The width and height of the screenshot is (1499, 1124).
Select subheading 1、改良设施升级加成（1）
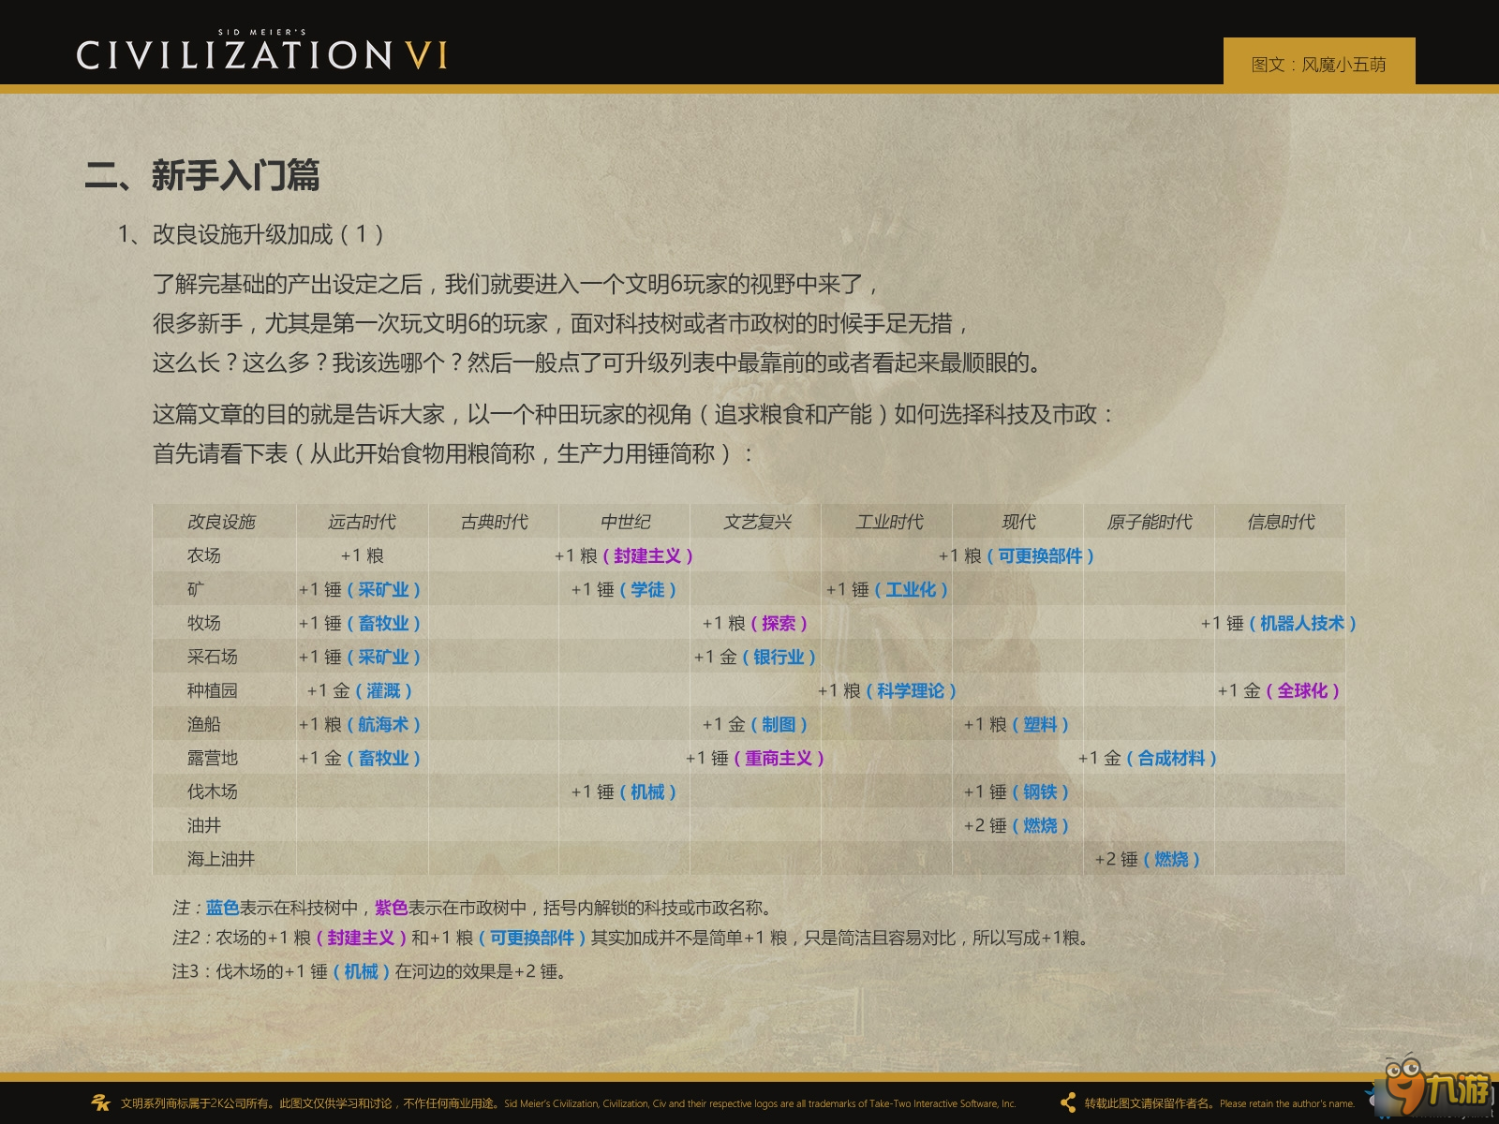click(250, 234)
